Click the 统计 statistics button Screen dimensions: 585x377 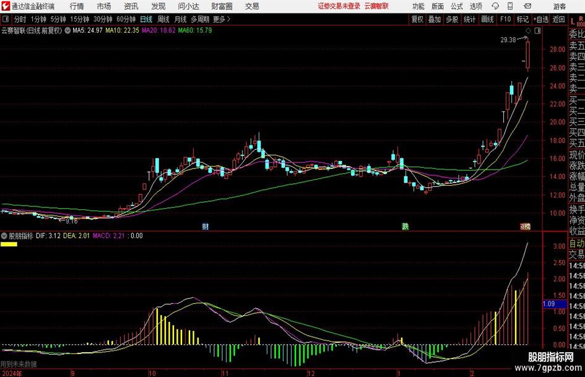point(469,19)
